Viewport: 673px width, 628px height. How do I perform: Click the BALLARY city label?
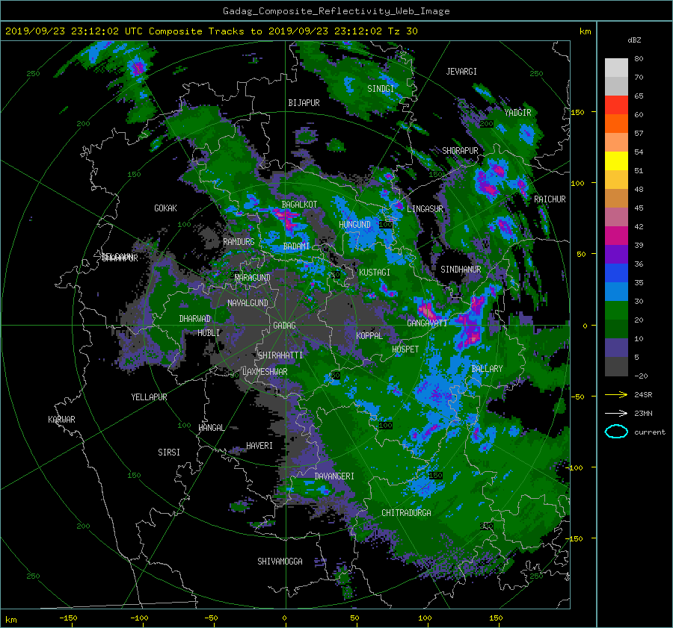[487, 369]
